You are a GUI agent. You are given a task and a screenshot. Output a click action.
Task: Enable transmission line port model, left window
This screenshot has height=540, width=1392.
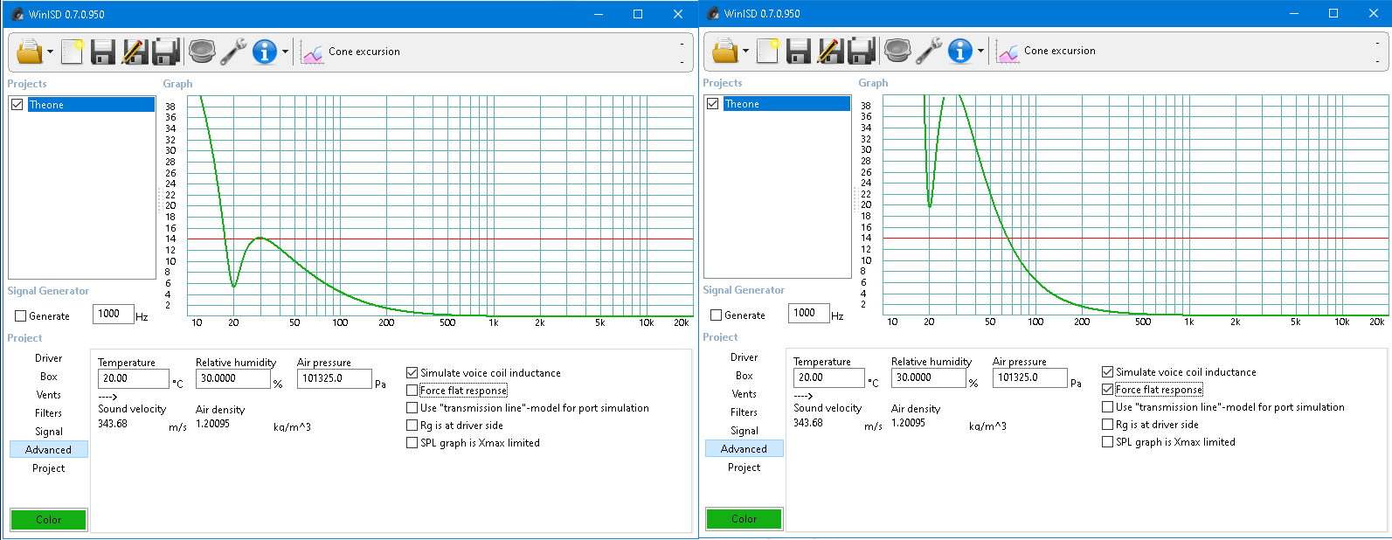click(412, 407)
